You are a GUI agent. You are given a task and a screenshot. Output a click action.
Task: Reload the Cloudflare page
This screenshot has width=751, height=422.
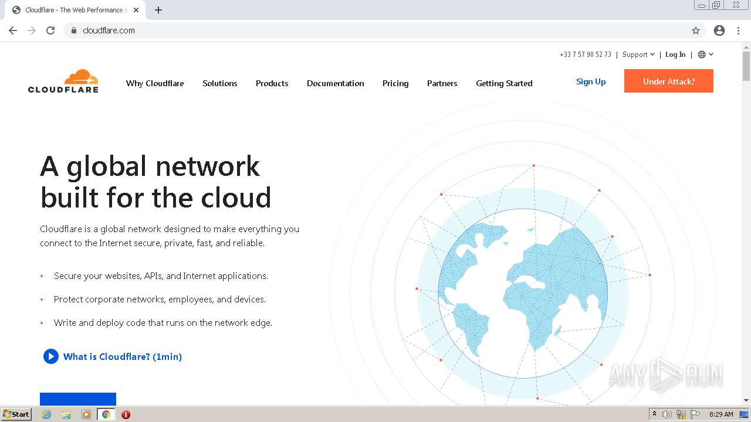coord(50,30)
